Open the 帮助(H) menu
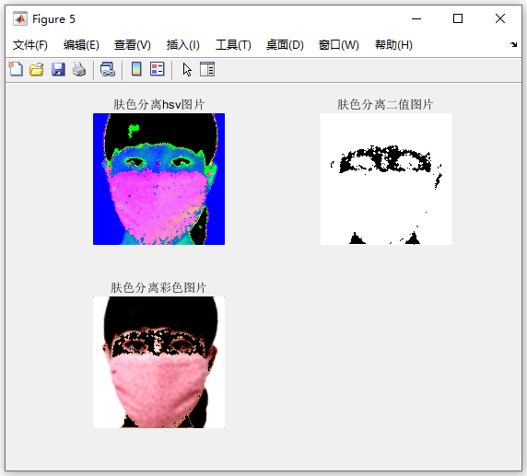Image resolution: width=527 pixels, height=476 pixels. click(394, 45)
